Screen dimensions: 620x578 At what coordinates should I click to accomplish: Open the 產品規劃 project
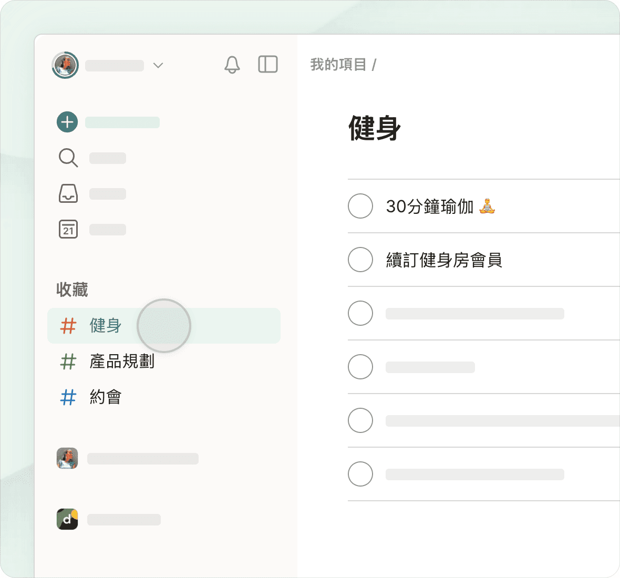tap(122, 362)
